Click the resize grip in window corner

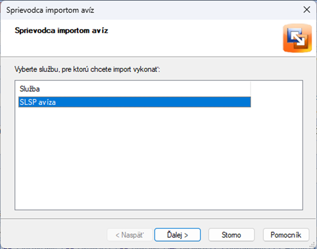[x=313, y=245]
